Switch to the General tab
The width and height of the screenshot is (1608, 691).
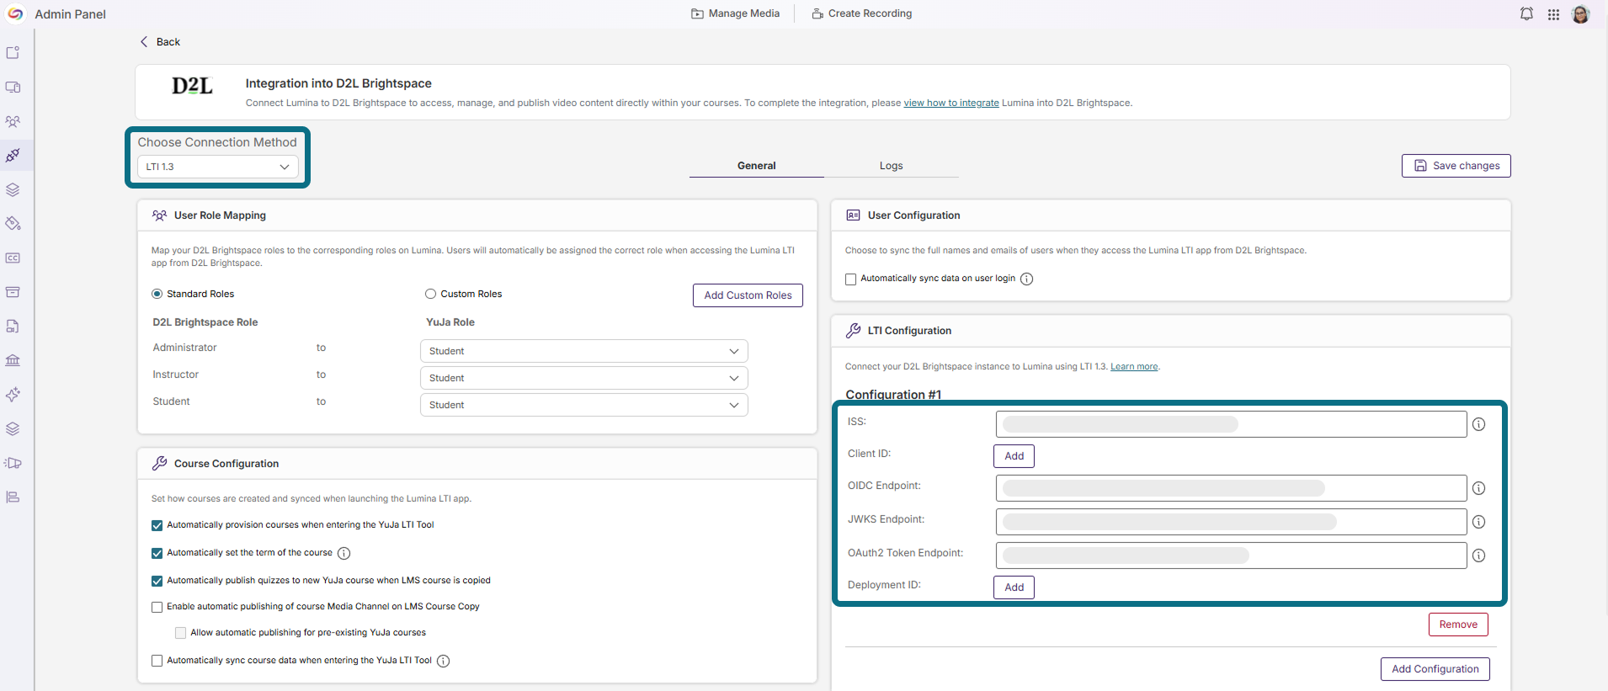(x=756, y=166)
